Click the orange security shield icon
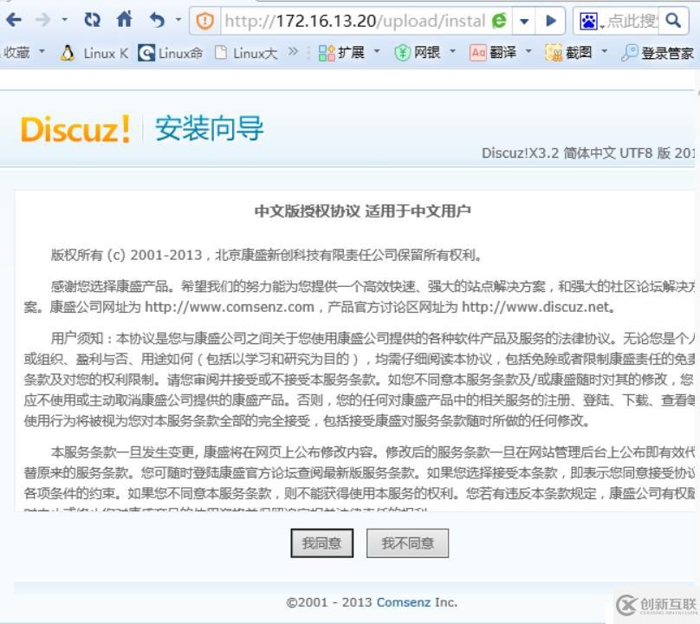Image resolution: width=700 pixels, height=624 pixels. [205, 21]
